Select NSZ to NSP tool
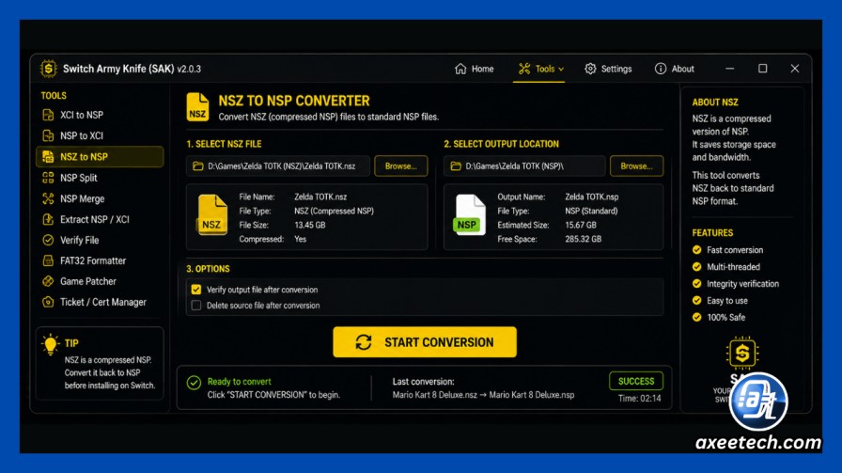 100,156
